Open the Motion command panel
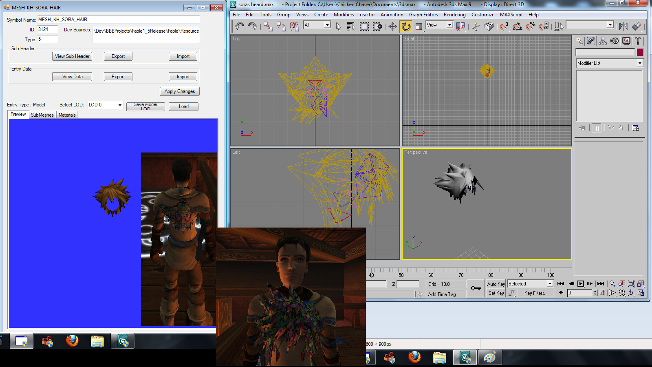This screenshot has width=652, height=367. click(615, 41)
